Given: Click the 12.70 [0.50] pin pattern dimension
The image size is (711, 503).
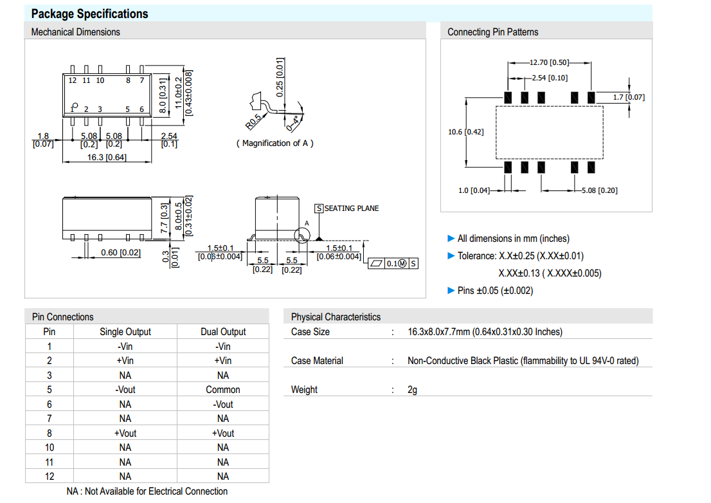Looking at the screenshot, I should 548,63.
